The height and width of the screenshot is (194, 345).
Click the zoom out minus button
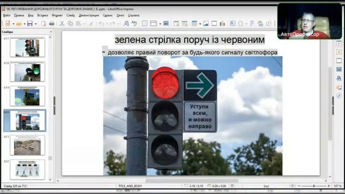(x=299, y=186)
